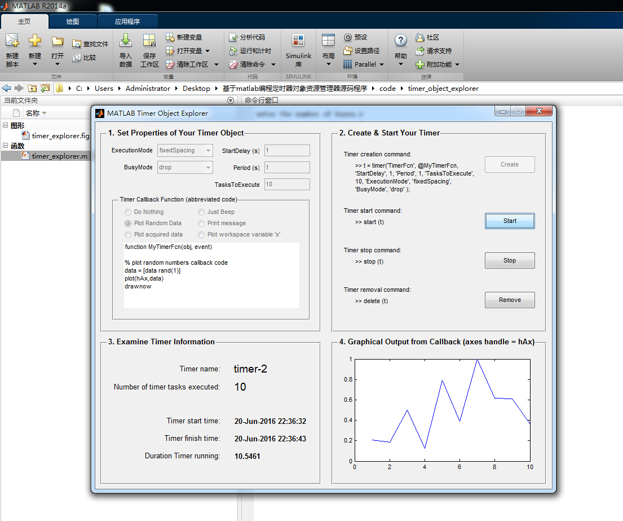
Task: Switch to the 绘图 (Plots) tab
Action: (x=73, y=21)
